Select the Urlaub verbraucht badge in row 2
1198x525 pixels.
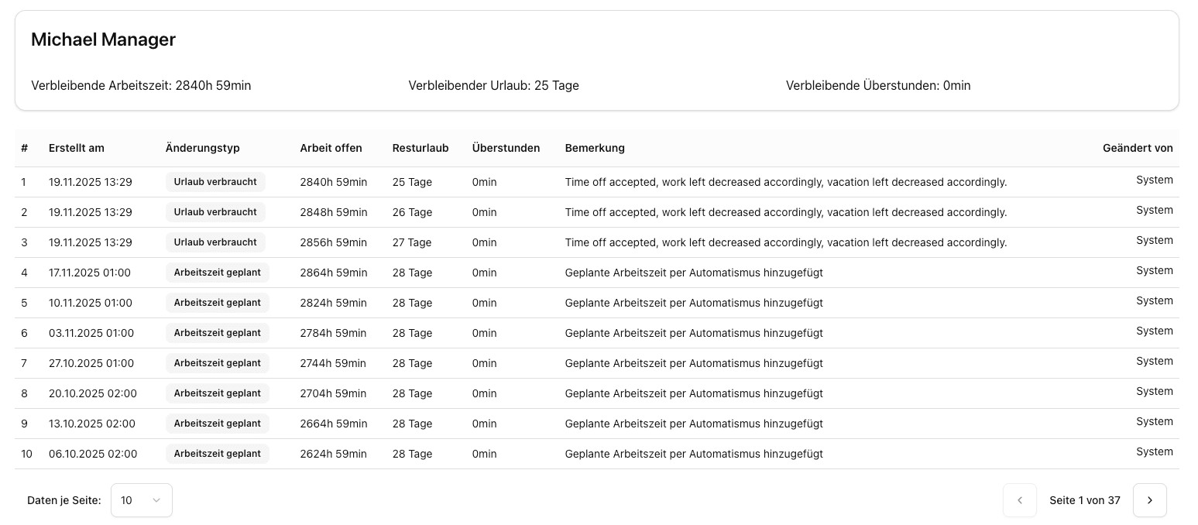tap(215, 212)
